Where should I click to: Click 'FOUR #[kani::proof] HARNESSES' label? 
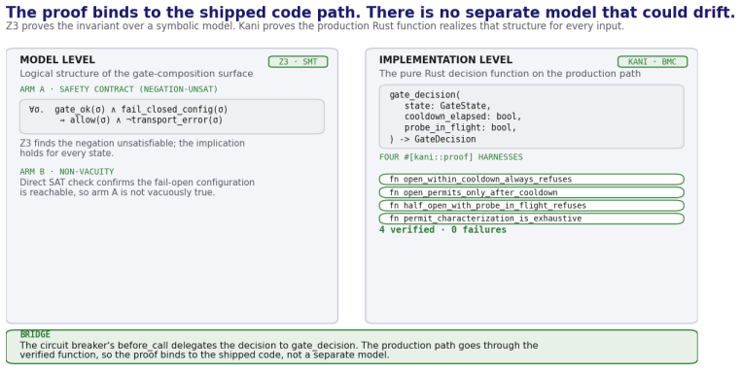(451, 157)
